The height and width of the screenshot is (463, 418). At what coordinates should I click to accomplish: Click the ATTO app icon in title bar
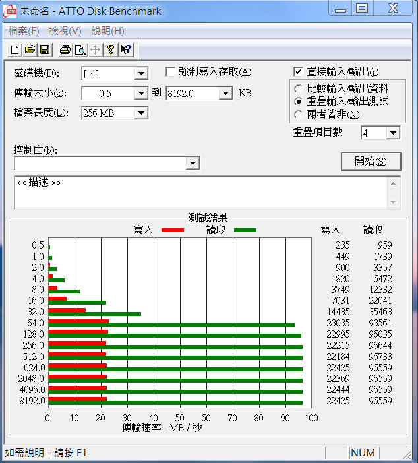[9, 11]
